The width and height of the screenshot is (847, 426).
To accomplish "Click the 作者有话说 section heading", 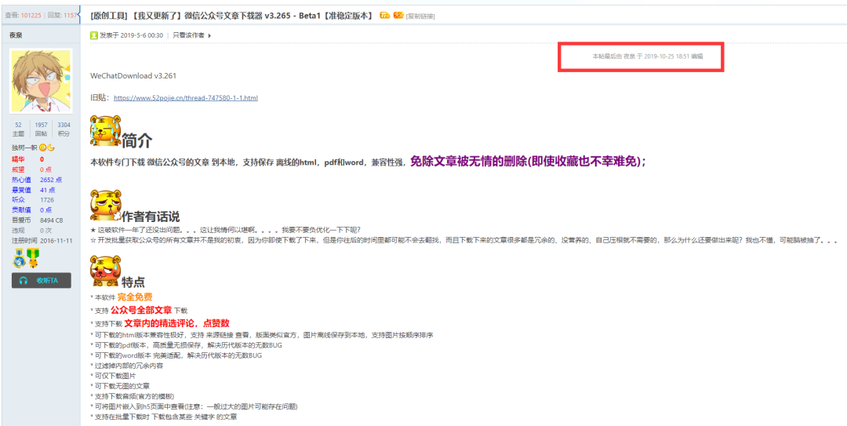I will point(150,217).
